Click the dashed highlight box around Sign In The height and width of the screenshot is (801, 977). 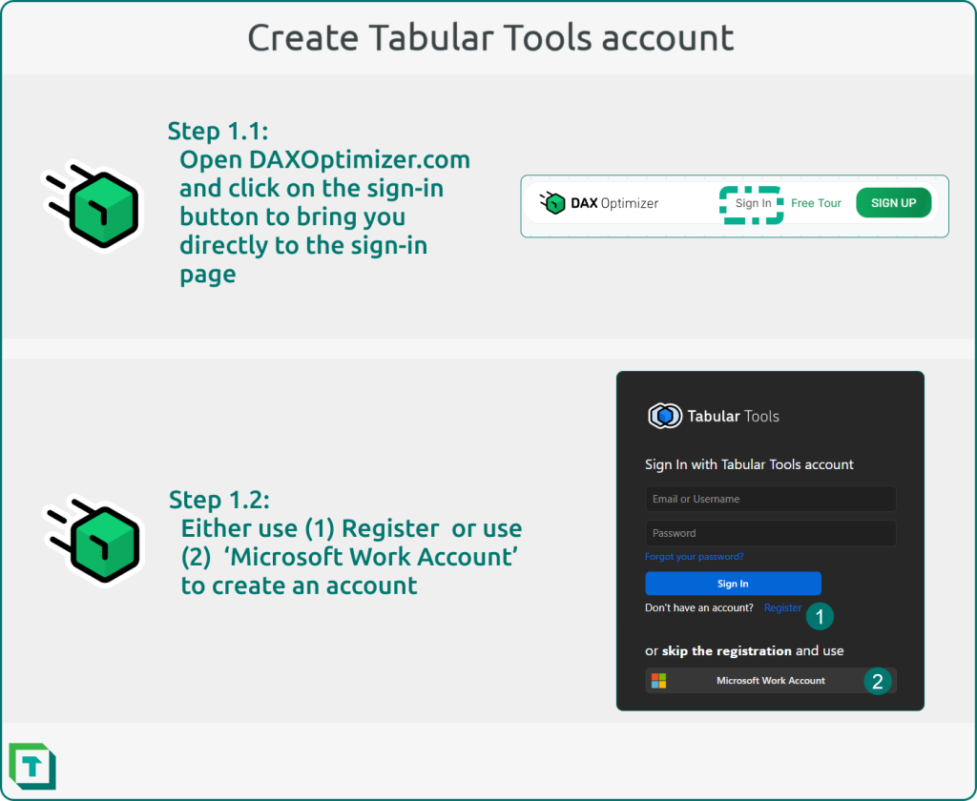coord(752,202)
